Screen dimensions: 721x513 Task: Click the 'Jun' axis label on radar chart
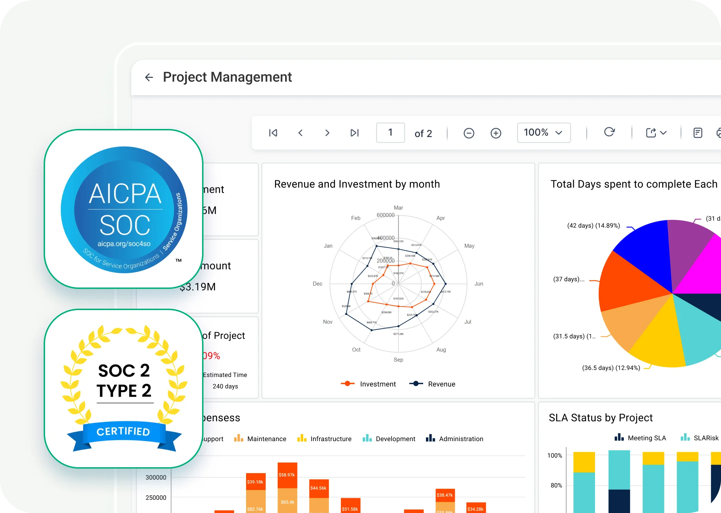[x=479, y=284]
